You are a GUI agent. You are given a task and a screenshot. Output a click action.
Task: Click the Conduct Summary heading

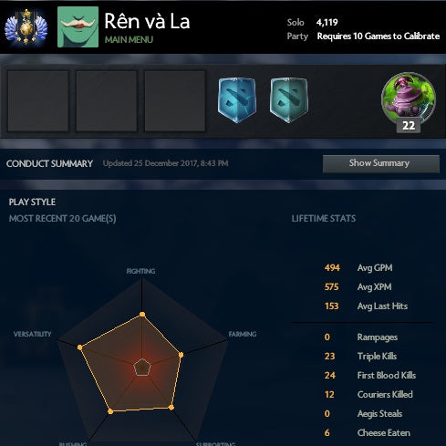click(x=49, y=163)
